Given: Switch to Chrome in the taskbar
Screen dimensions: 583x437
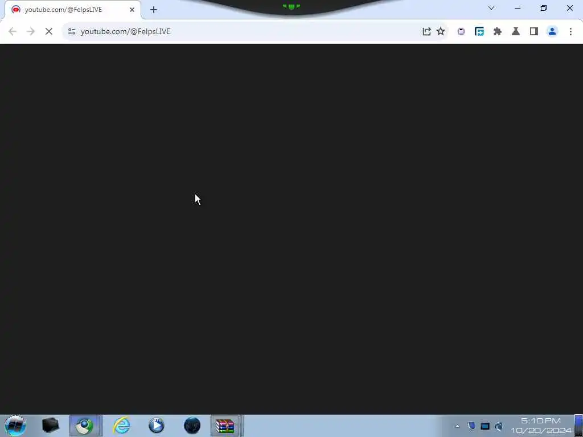Looking at the screenshot, I should pos(85,426).
